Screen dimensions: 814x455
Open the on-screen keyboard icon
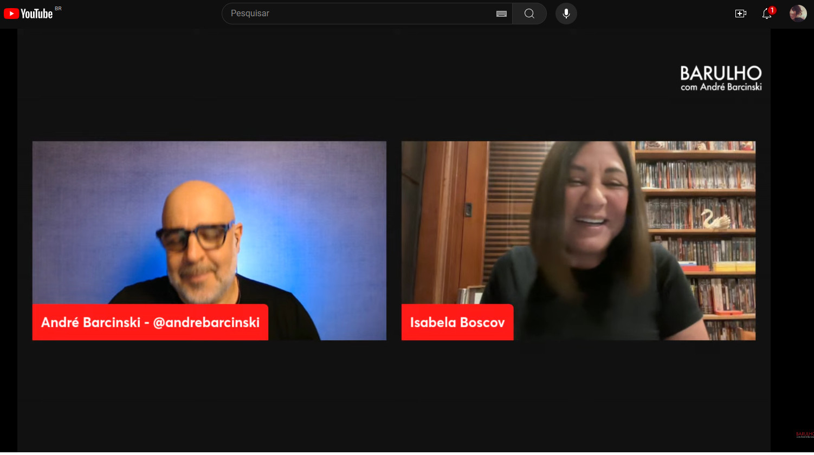(501, 14)
